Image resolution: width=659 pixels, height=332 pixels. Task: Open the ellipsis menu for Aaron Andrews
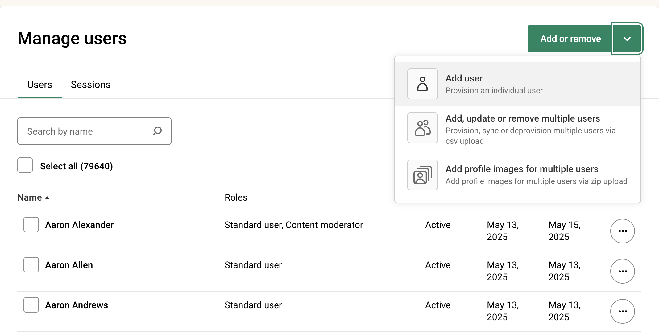tap(622, 311)
